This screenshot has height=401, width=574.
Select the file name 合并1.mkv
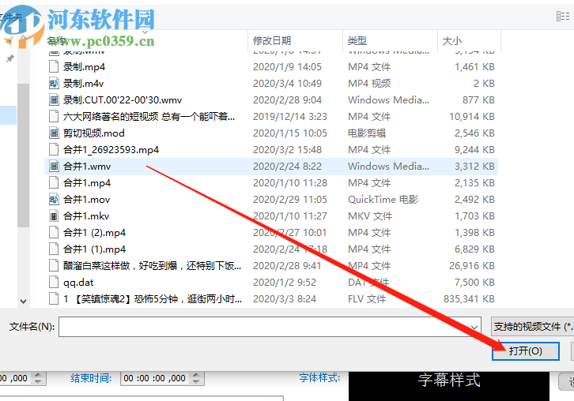[86, 216]
